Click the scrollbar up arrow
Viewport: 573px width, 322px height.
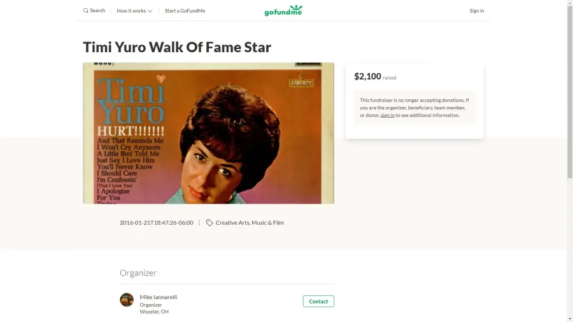[570, 2]
